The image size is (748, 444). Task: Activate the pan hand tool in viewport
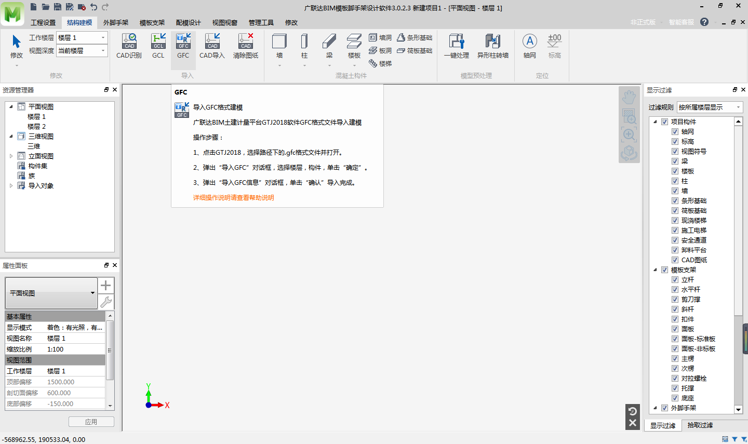(x=629, y=97)
